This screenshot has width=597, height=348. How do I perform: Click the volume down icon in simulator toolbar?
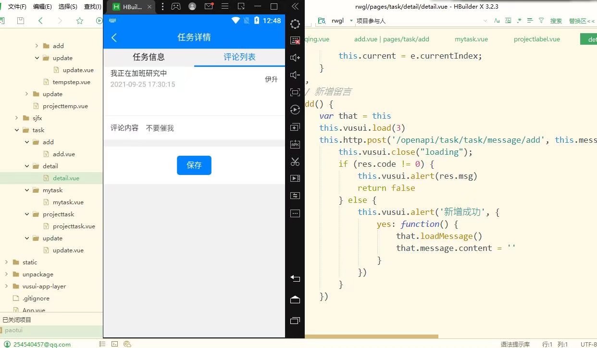(x=295, y=75)
